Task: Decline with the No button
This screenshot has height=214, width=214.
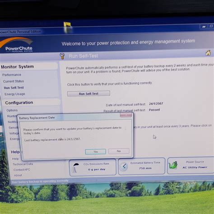Action: [x=119, y=151]
